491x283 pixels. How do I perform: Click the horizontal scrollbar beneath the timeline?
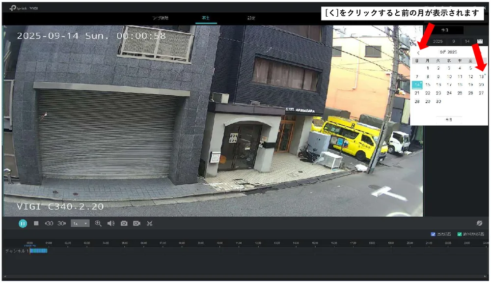[x=245, y=277]
